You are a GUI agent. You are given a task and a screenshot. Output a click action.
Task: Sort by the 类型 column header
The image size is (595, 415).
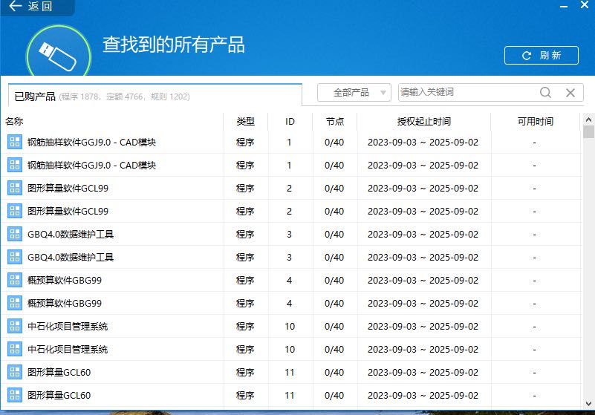coord(245,122)
